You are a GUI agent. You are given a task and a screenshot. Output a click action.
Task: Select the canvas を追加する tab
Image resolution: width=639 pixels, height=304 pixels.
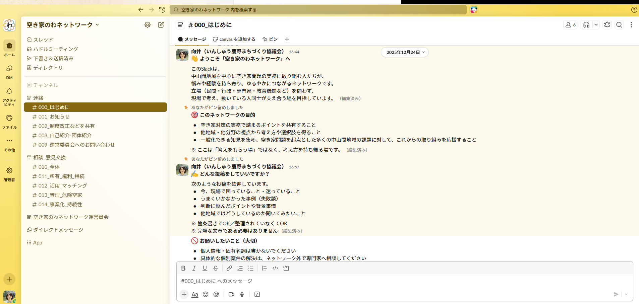(234, 39)
